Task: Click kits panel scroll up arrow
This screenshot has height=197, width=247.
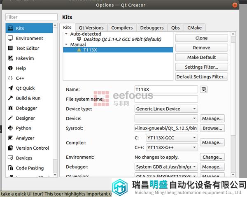Action: tap(233, 34)
